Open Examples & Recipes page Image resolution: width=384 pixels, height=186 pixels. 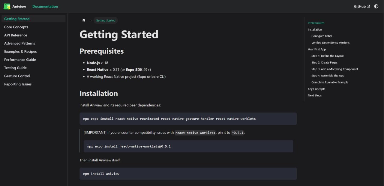tap(20, 52)
